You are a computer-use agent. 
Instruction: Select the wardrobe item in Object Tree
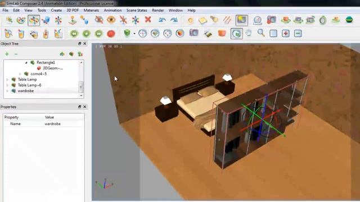pyautogui.click(x=26, y=91)
